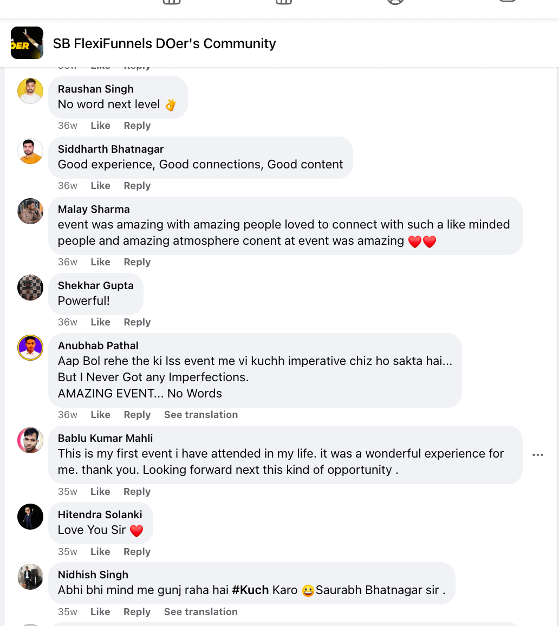Open Bablu Kumar Mahli's name link

point(105,438)
